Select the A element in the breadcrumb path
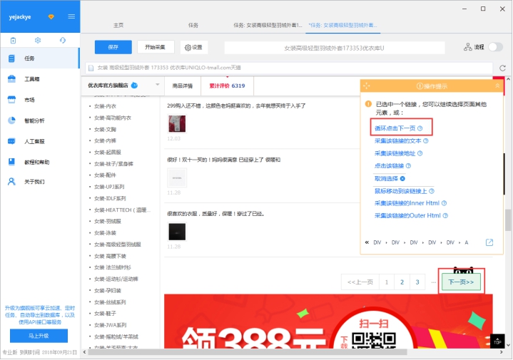513x360 pixels. click(467, 242)
